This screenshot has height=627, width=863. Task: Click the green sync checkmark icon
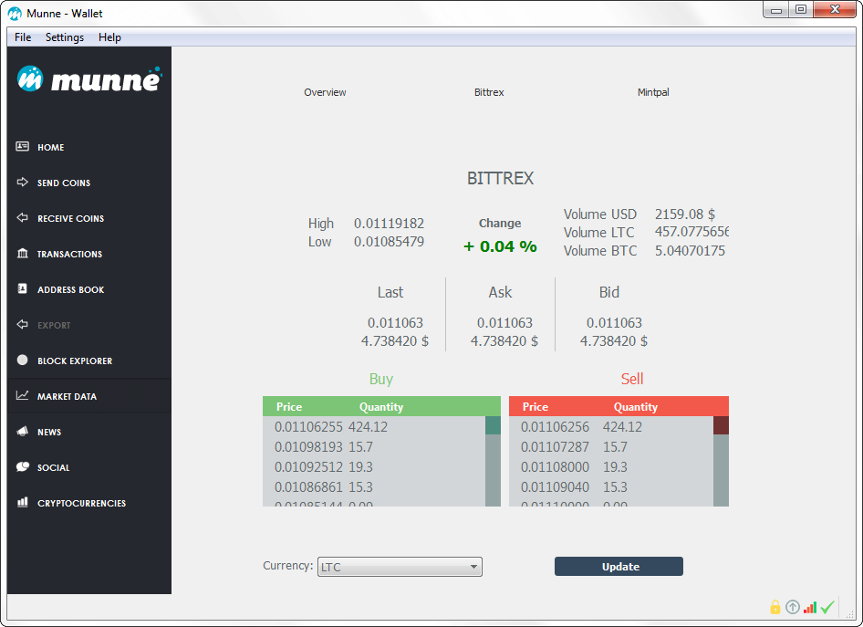(x=827, y=607)
